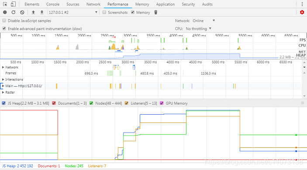Open the 127.0.0.1 #2 recording dropdown
This screenshot has width=307, height=170.
point(73,12)
